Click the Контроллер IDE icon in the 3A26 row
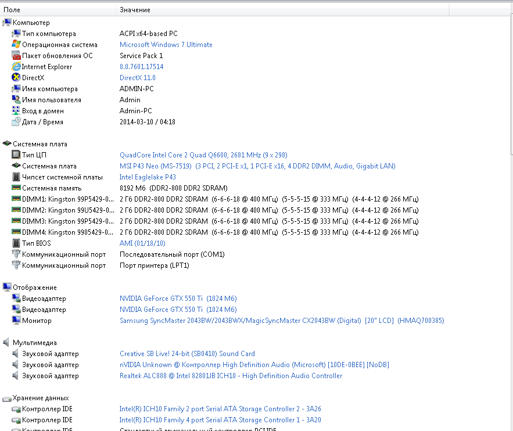The width and height of the screenshot is (513, 431). [x=16, y=409]
